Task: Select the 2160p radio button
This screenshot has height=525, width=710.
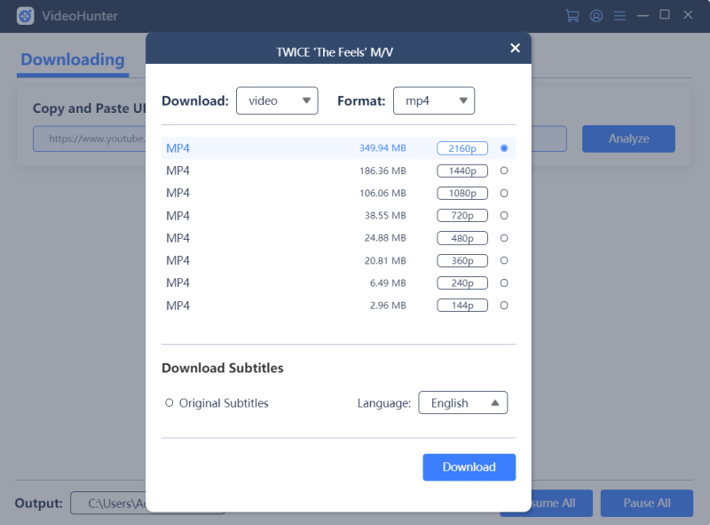Action: click(504, 148)
